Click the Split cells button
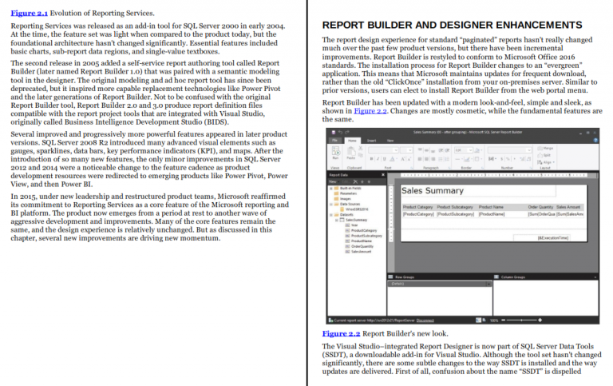 tap(544, 155)
